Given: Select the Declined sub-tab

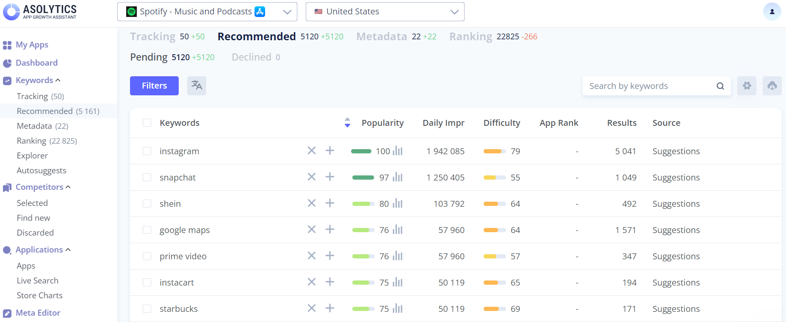Looking at the screenshot, I should [x=252, y=57].
